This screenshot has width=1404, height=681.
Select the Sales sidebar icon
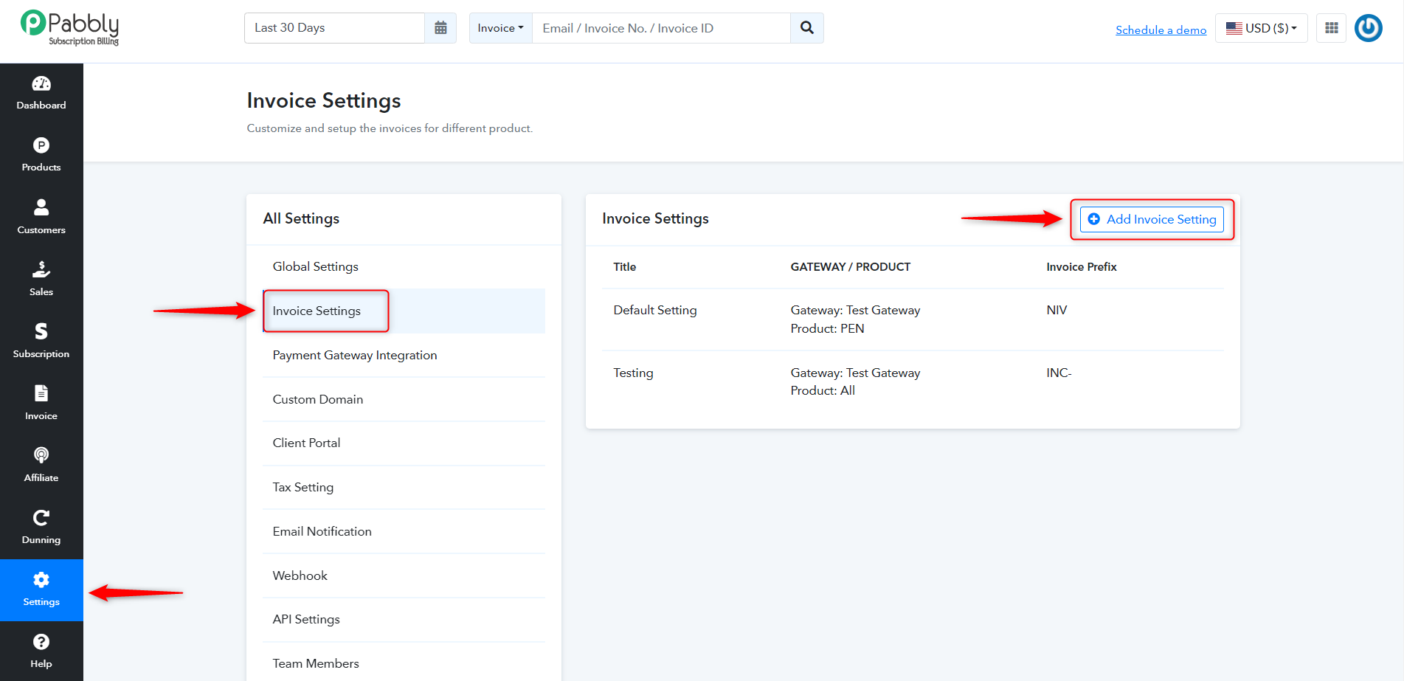41,269
